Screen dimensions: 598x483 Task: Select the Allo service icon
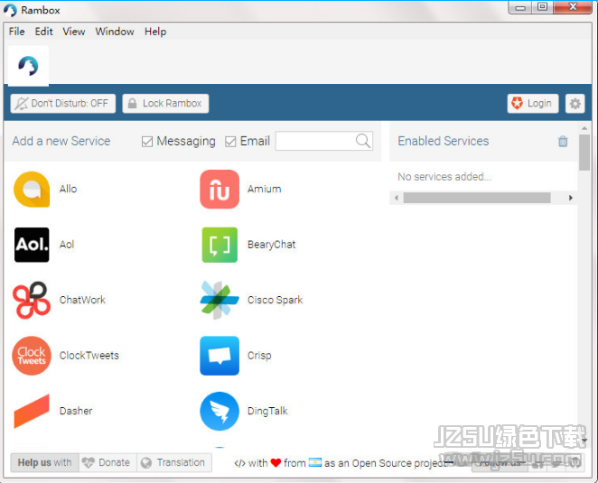point(32,190)
